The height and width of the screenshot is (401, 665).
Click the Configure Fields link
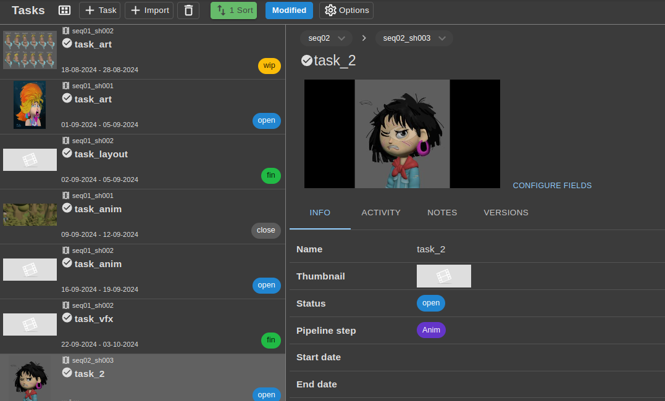(x=552, y=186)
